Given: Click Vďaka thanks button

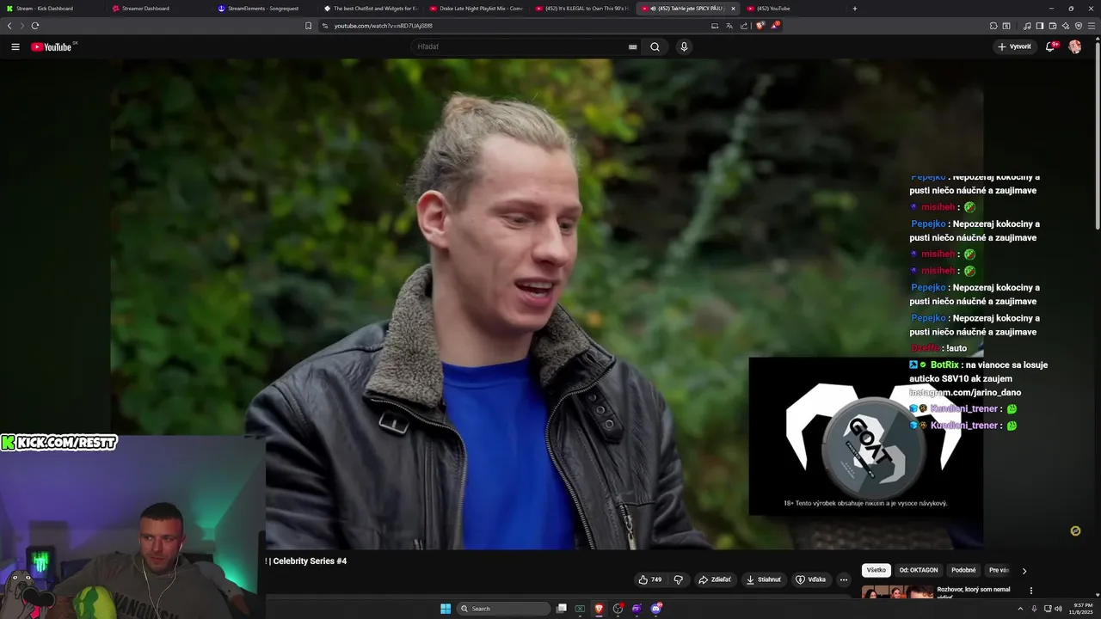Looking at the screenshot, I should tap(810, 579).
